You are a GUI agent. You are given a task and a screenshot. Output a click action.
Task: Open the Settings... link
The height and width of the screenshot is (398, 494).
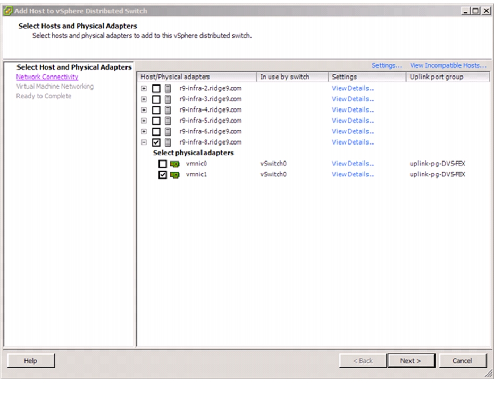click(x=387, y=65)
